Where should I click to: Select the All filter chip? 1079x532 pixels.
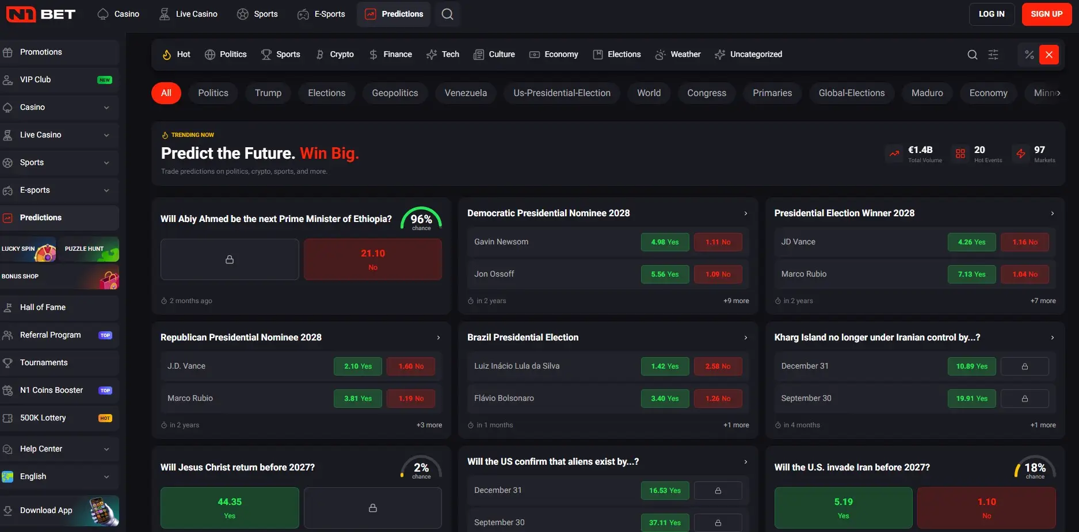[166, 93]
